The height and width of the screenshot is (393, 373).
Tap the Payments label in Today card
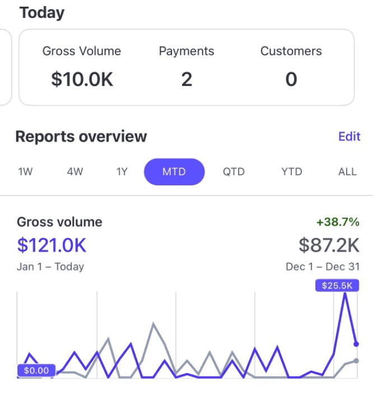click(186, 51)
